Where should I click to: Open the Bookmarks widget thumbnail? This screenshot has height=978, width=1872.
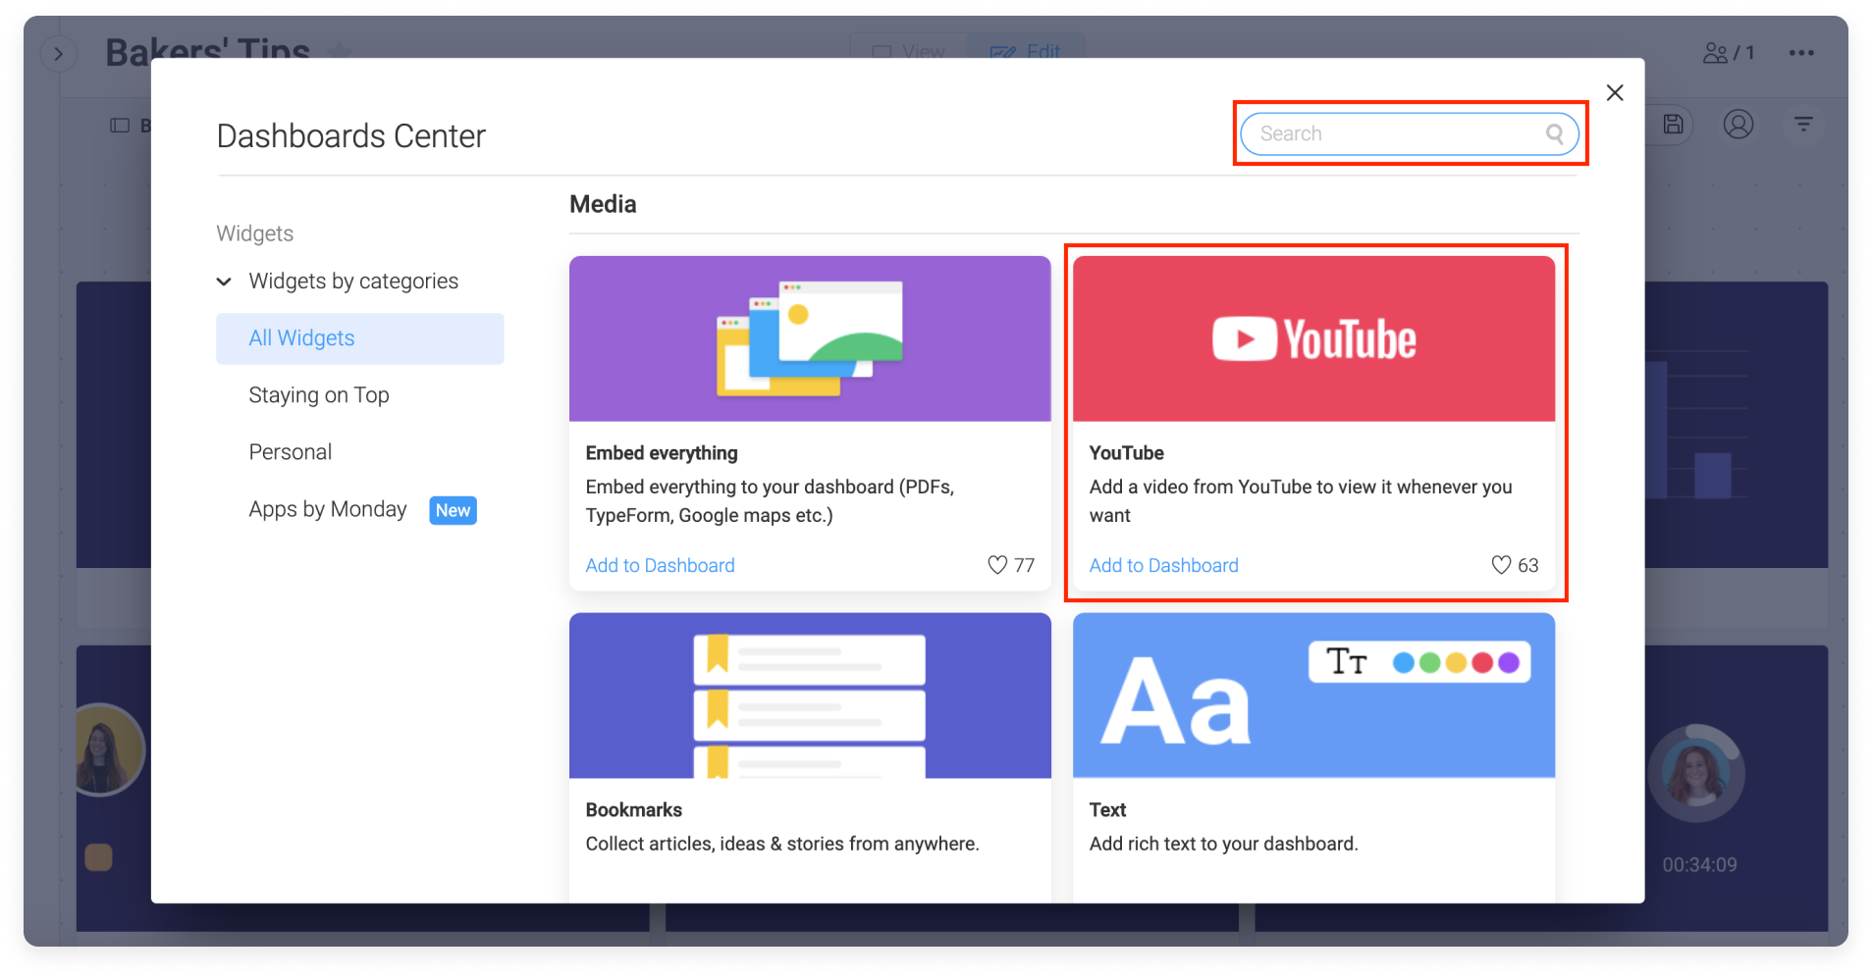click(810, 695)
